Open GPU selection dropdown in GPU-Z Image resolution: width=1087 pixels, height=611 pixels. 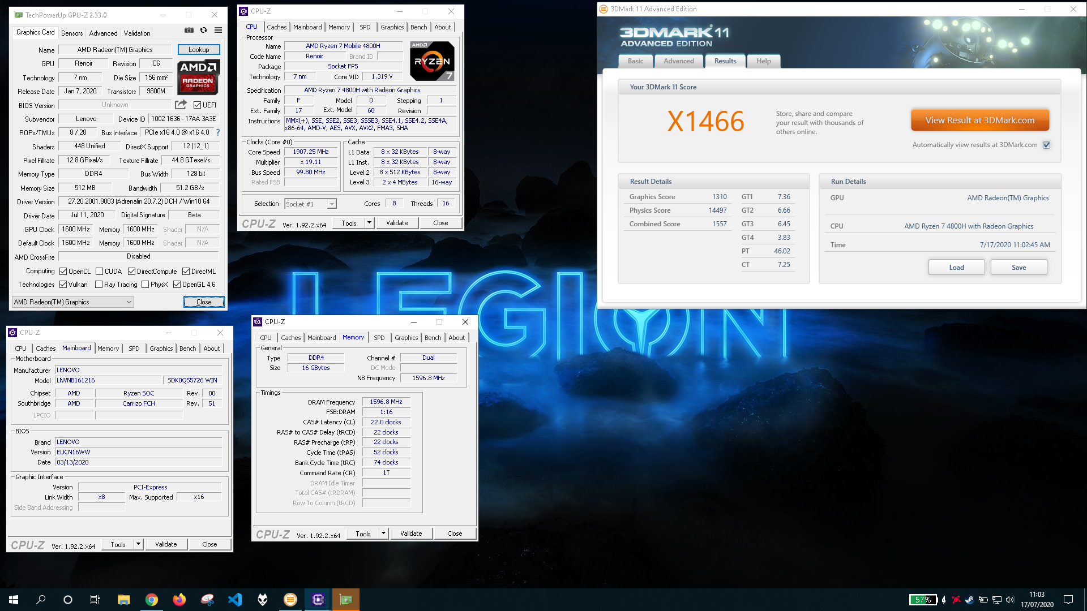73,302
